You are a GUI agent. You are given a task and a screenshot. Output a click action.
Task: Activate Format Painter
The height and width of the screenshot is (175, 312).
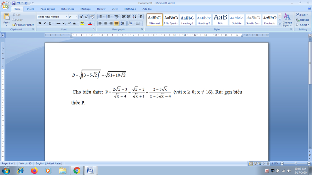point(23,25)
